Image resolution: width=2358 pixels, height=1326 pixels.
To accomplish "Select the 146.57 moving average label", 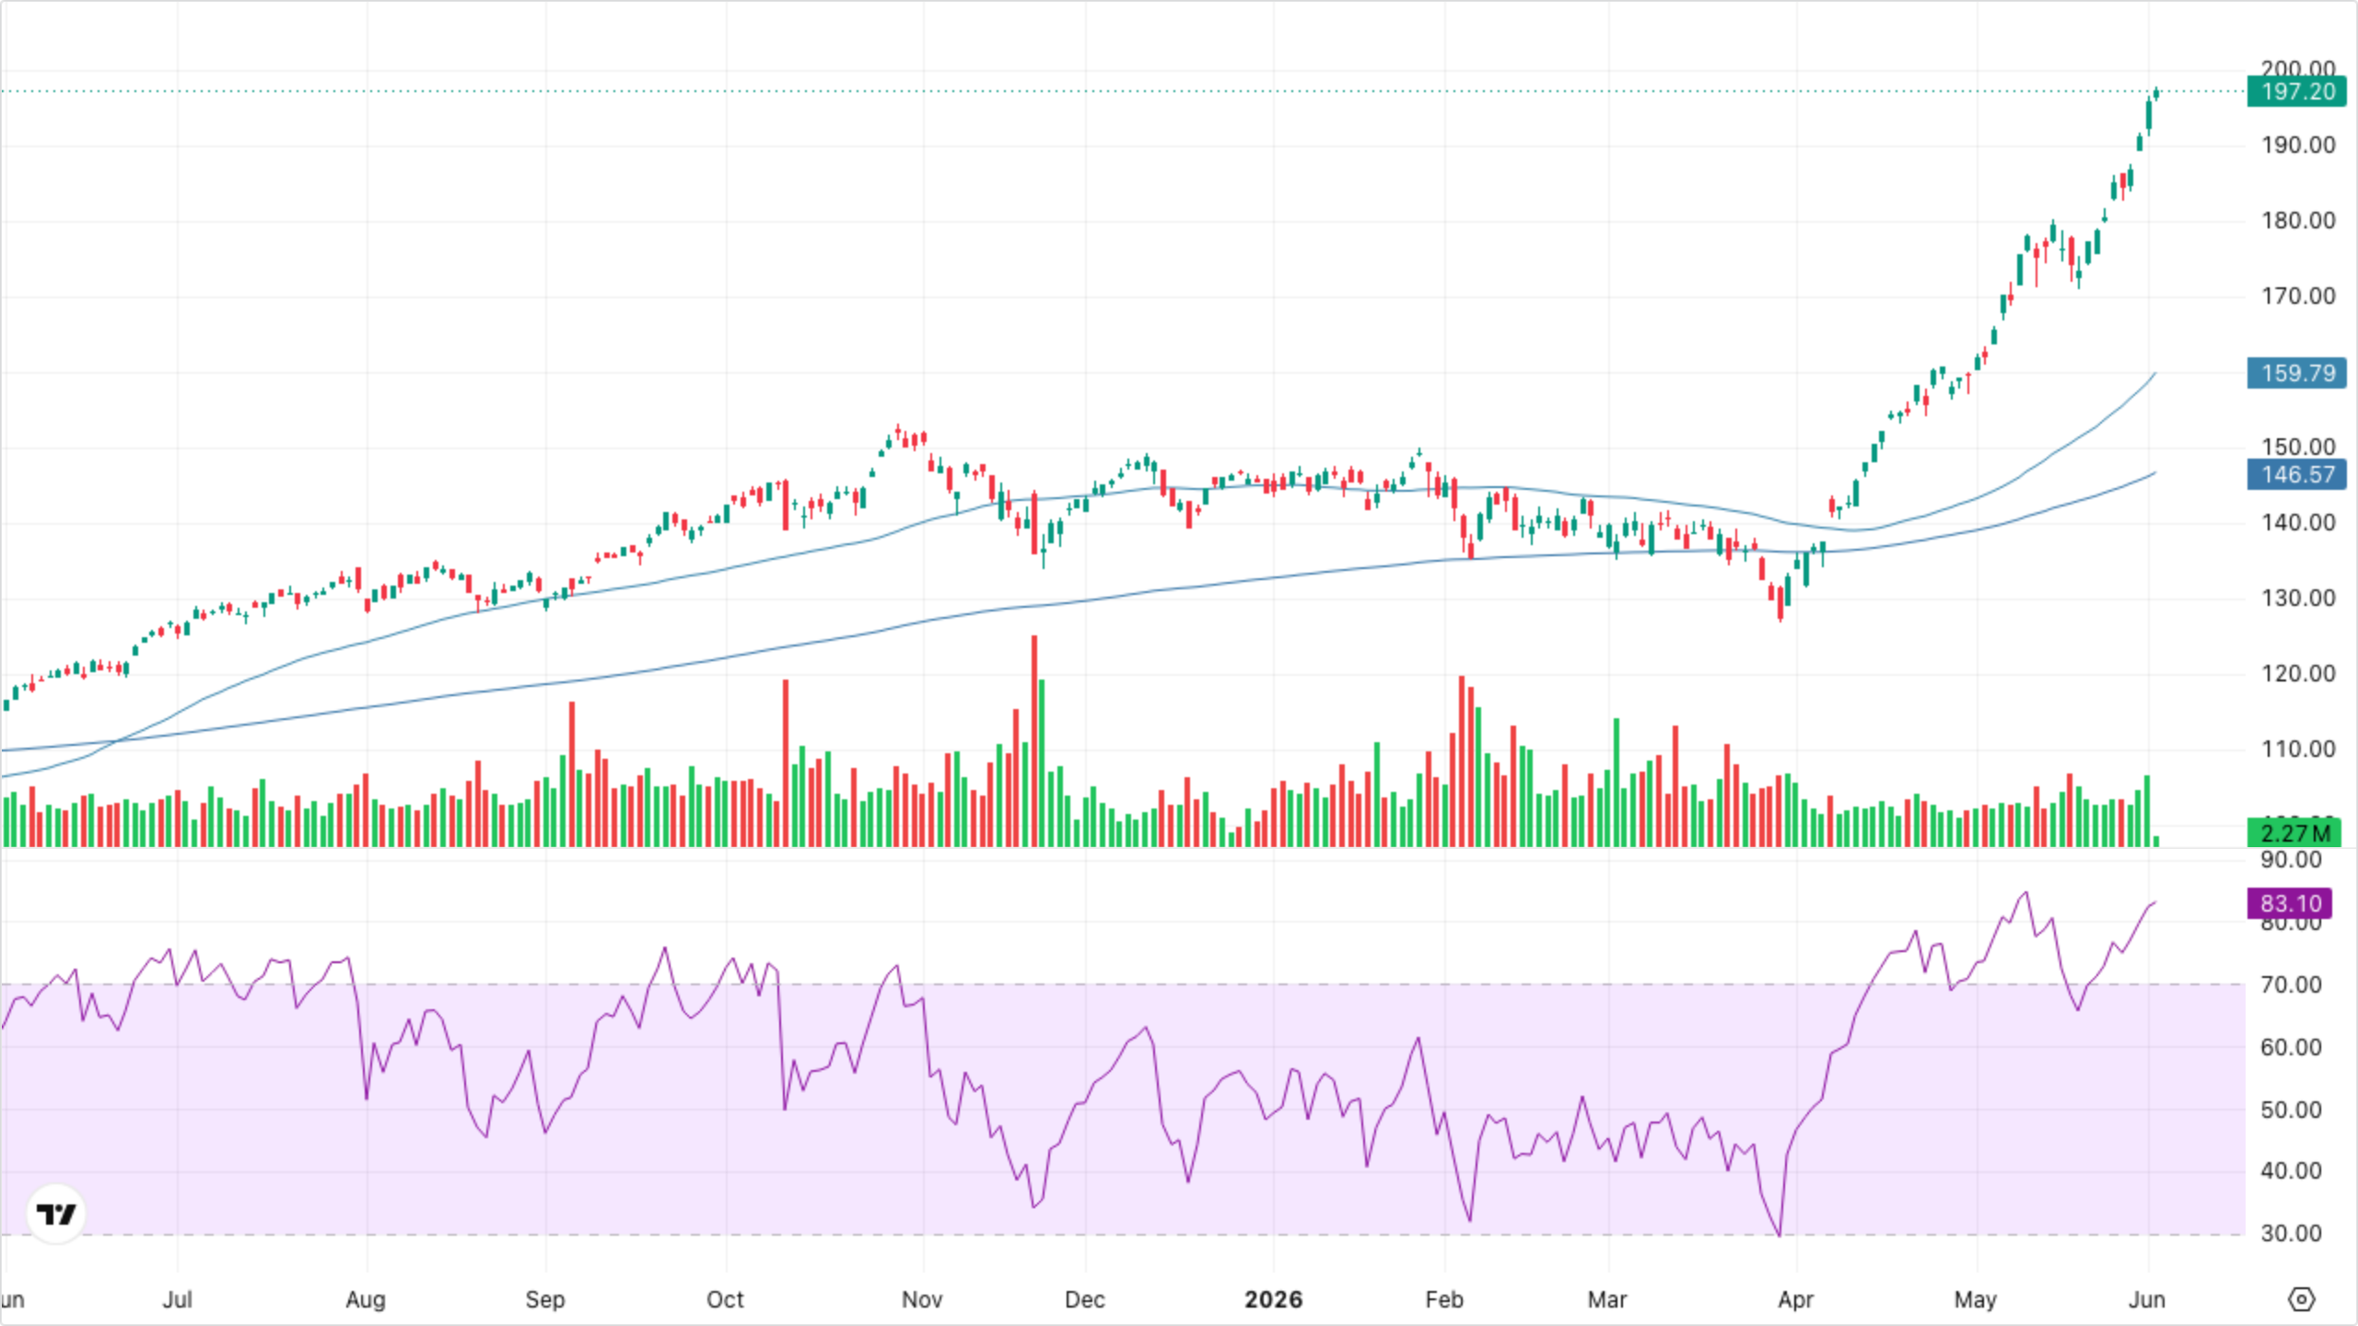I will (2297, 474).
